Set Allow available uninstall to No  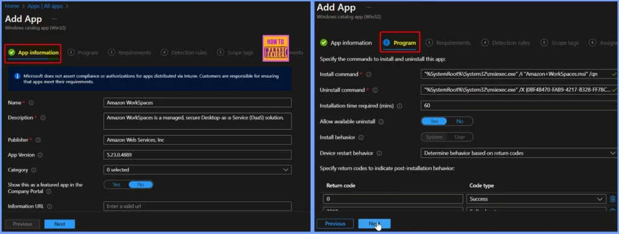(460, 121)
